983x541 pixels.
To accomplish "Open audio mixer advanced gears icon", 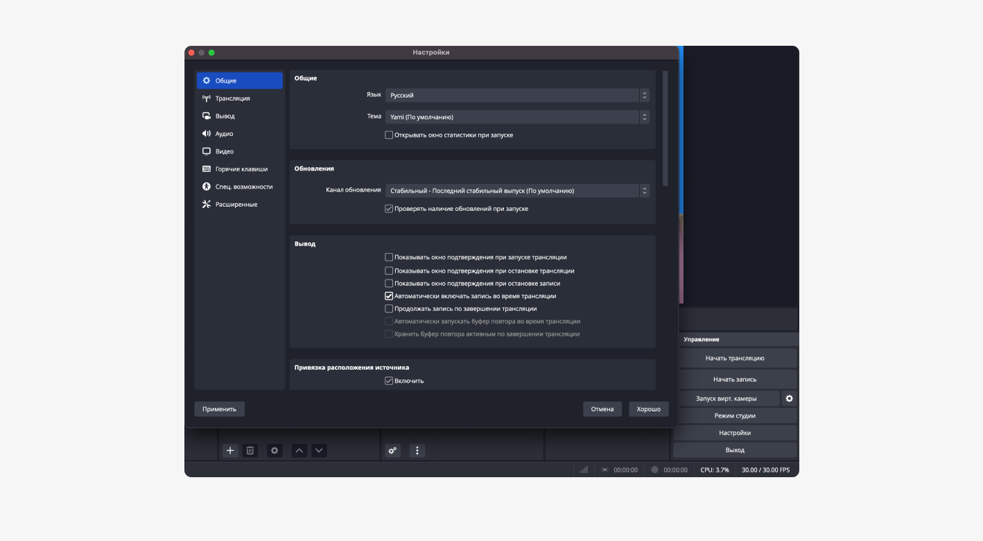I will (393, 451).
